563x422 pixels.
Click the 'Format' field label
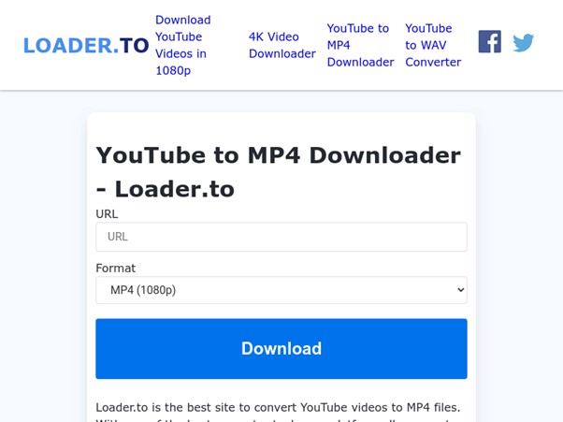[x=116, y=268]
